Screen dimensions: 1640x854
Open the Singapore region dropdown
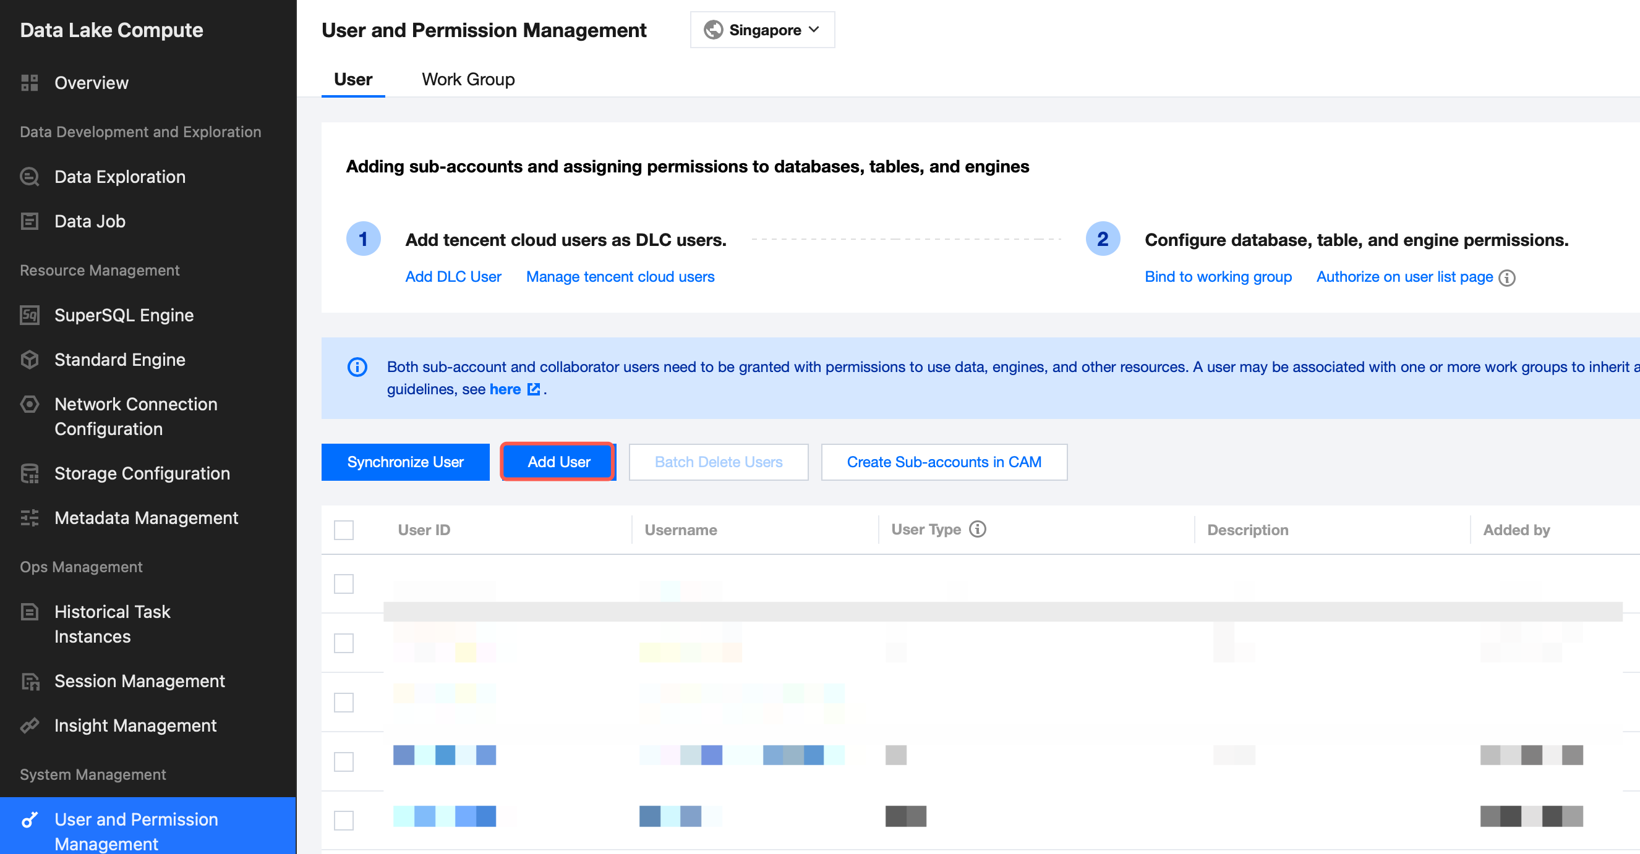coord(762,30)
